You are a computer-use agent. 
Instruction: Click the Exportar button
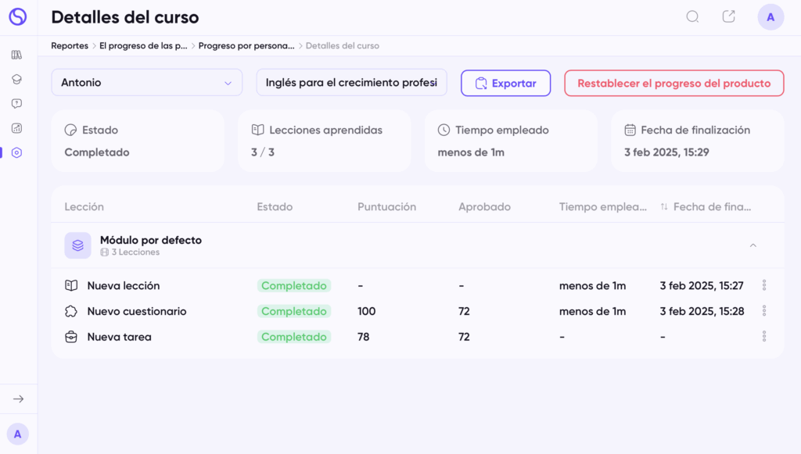506,83
